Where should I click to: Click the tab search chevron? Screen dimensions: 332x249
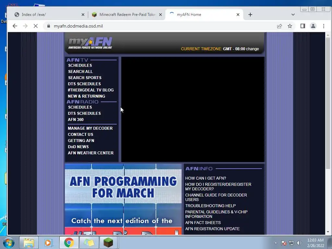click(293, 15)
